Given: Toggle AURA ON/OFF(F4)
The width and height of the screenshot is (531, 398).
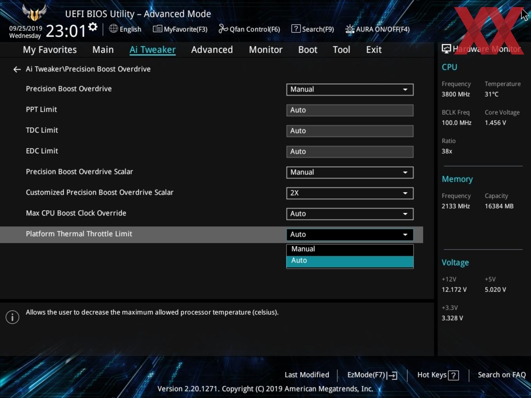Looking at the screenshot, I should click(x=378, y=29).
